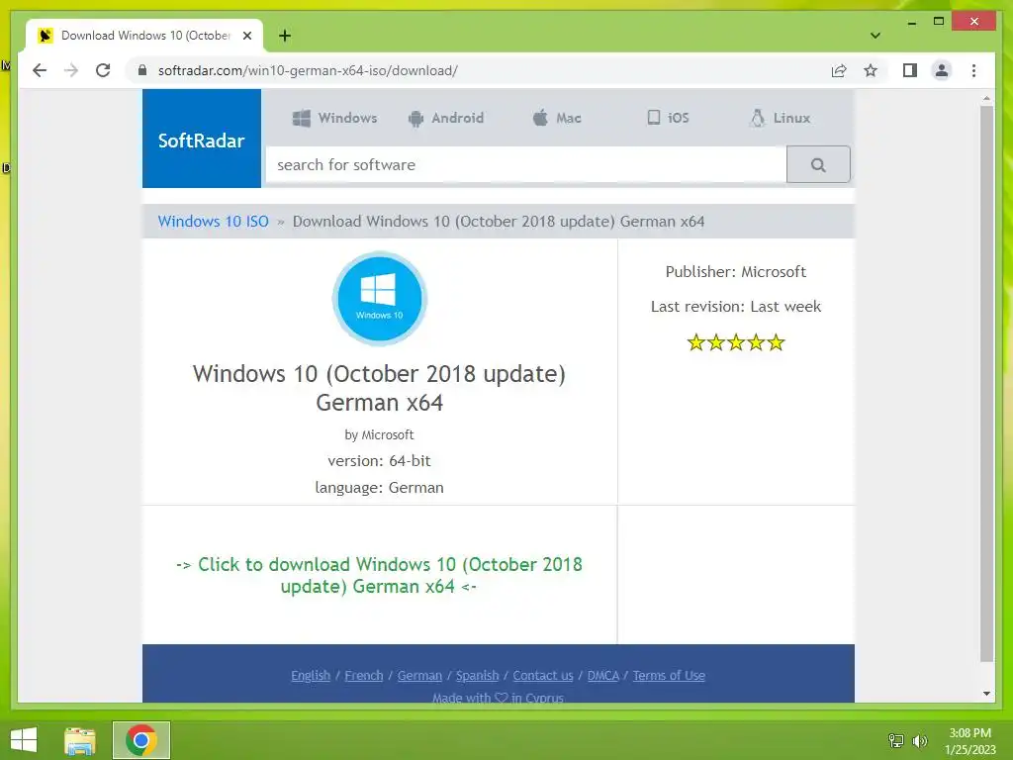1013x760 pixels.
Task: Open the Mac category in navigation
Action: pos(557,118)
